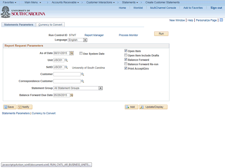Click the page layout icon beside Personalize Page
Viewport: 225px width, 168px height.
pos(221,20)
